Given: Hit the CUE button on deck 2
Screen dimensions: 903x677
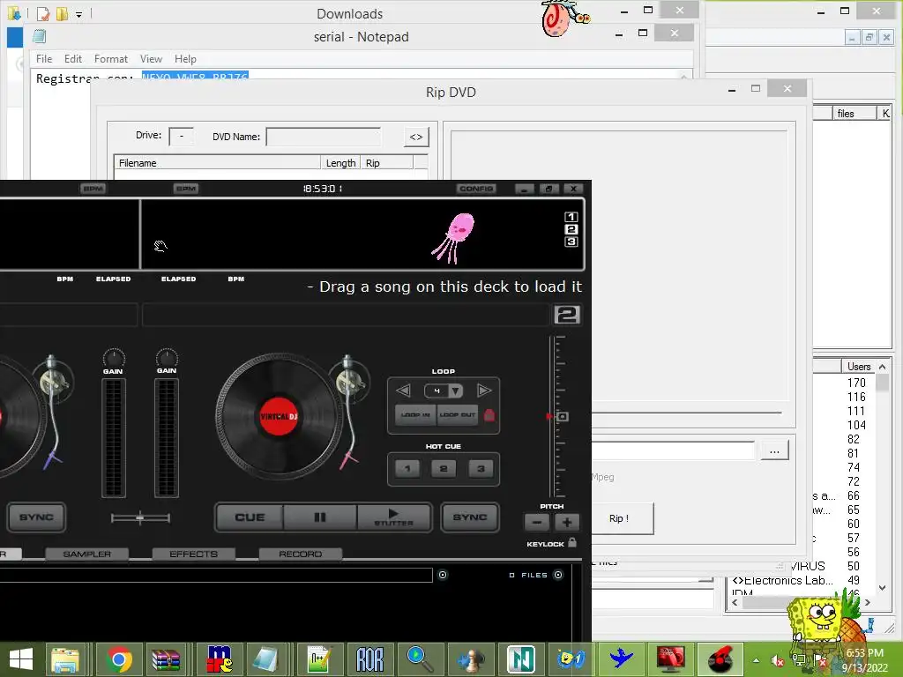Looking at the screenshot, I should 250,517.
